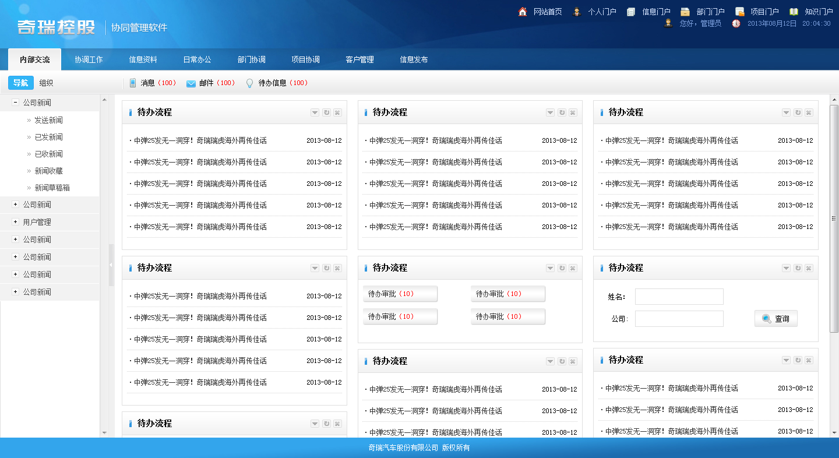Click the 知识门户 text link
The image size is (839, 458).
tap(819, 11)
